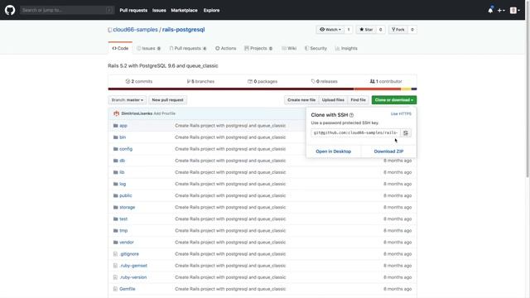Click the test folder icon

click(x=116, y=219)
